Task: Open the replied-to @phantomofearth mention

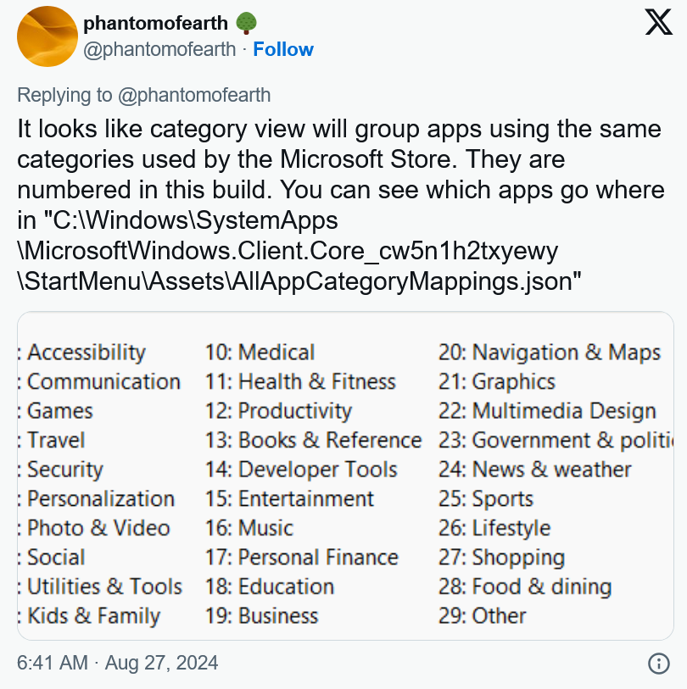Action: [194, 95]
